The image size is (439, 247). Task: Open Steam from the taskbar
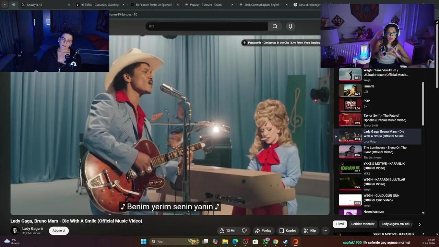point(285,242)
